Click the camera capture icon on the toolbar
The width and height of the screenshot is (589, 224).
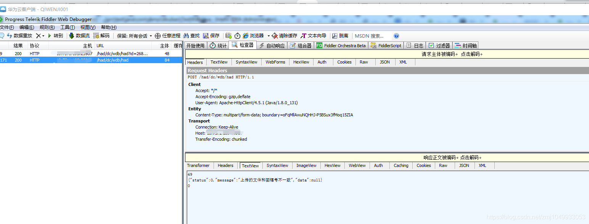(x=228, y=35)
